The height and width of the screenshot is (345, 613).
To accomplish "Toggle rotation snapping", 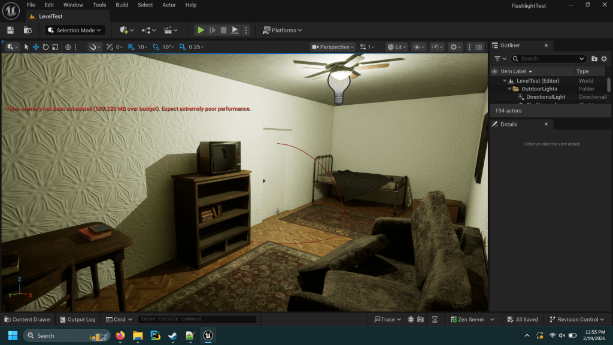I will coord(156,47).
